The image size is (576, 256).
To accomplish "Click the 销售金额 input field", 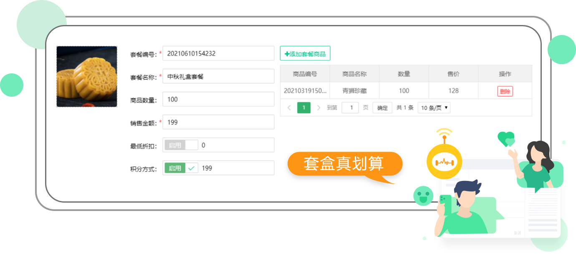I will 218,122.
